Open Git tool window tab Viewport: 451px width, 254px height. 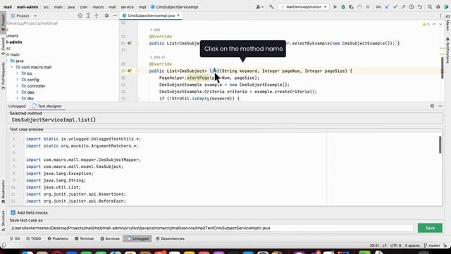(15, 238)
